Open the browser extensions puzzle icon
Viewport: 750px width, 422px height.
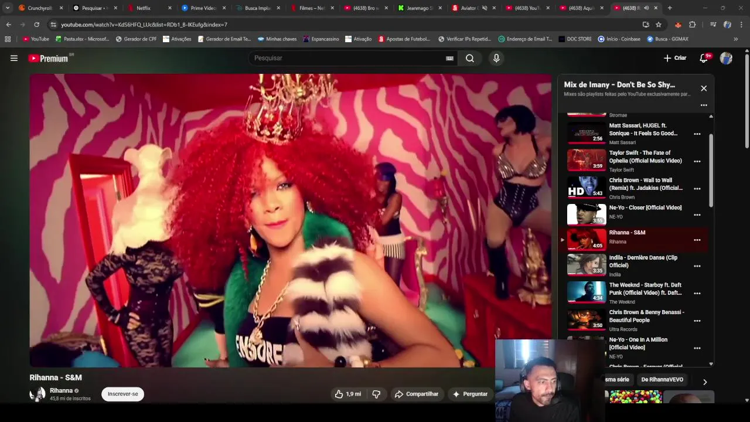693,25
